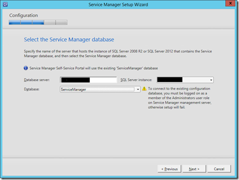The height and width of the screenshot is (180, 239).
Task: Click the Self-Service Portal info message text
Action: tap(93, 68)
